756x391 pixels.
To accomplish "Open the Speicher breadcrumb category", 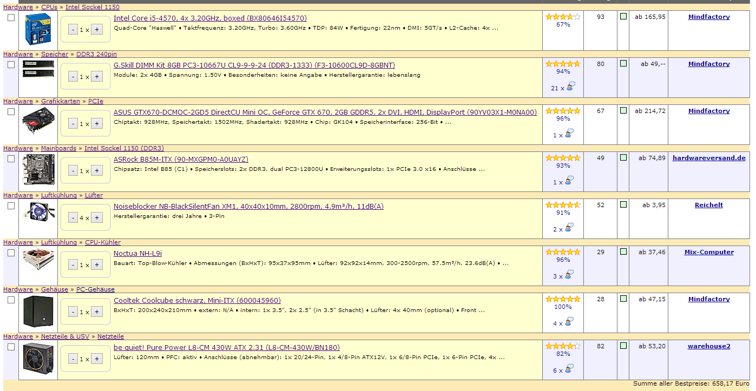I will tap(55, 54).
